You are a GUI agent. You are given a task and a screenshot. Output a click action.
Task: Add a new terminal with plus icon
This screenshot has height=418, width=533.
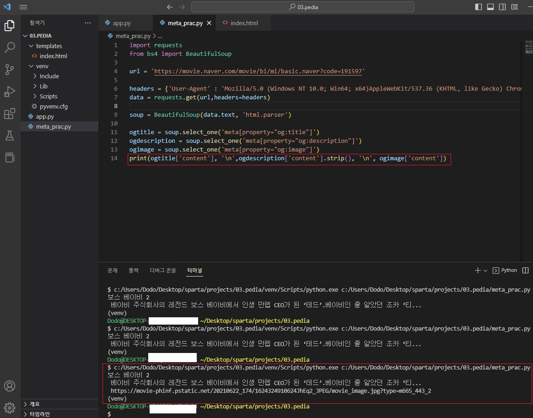[x=478, y=271]
